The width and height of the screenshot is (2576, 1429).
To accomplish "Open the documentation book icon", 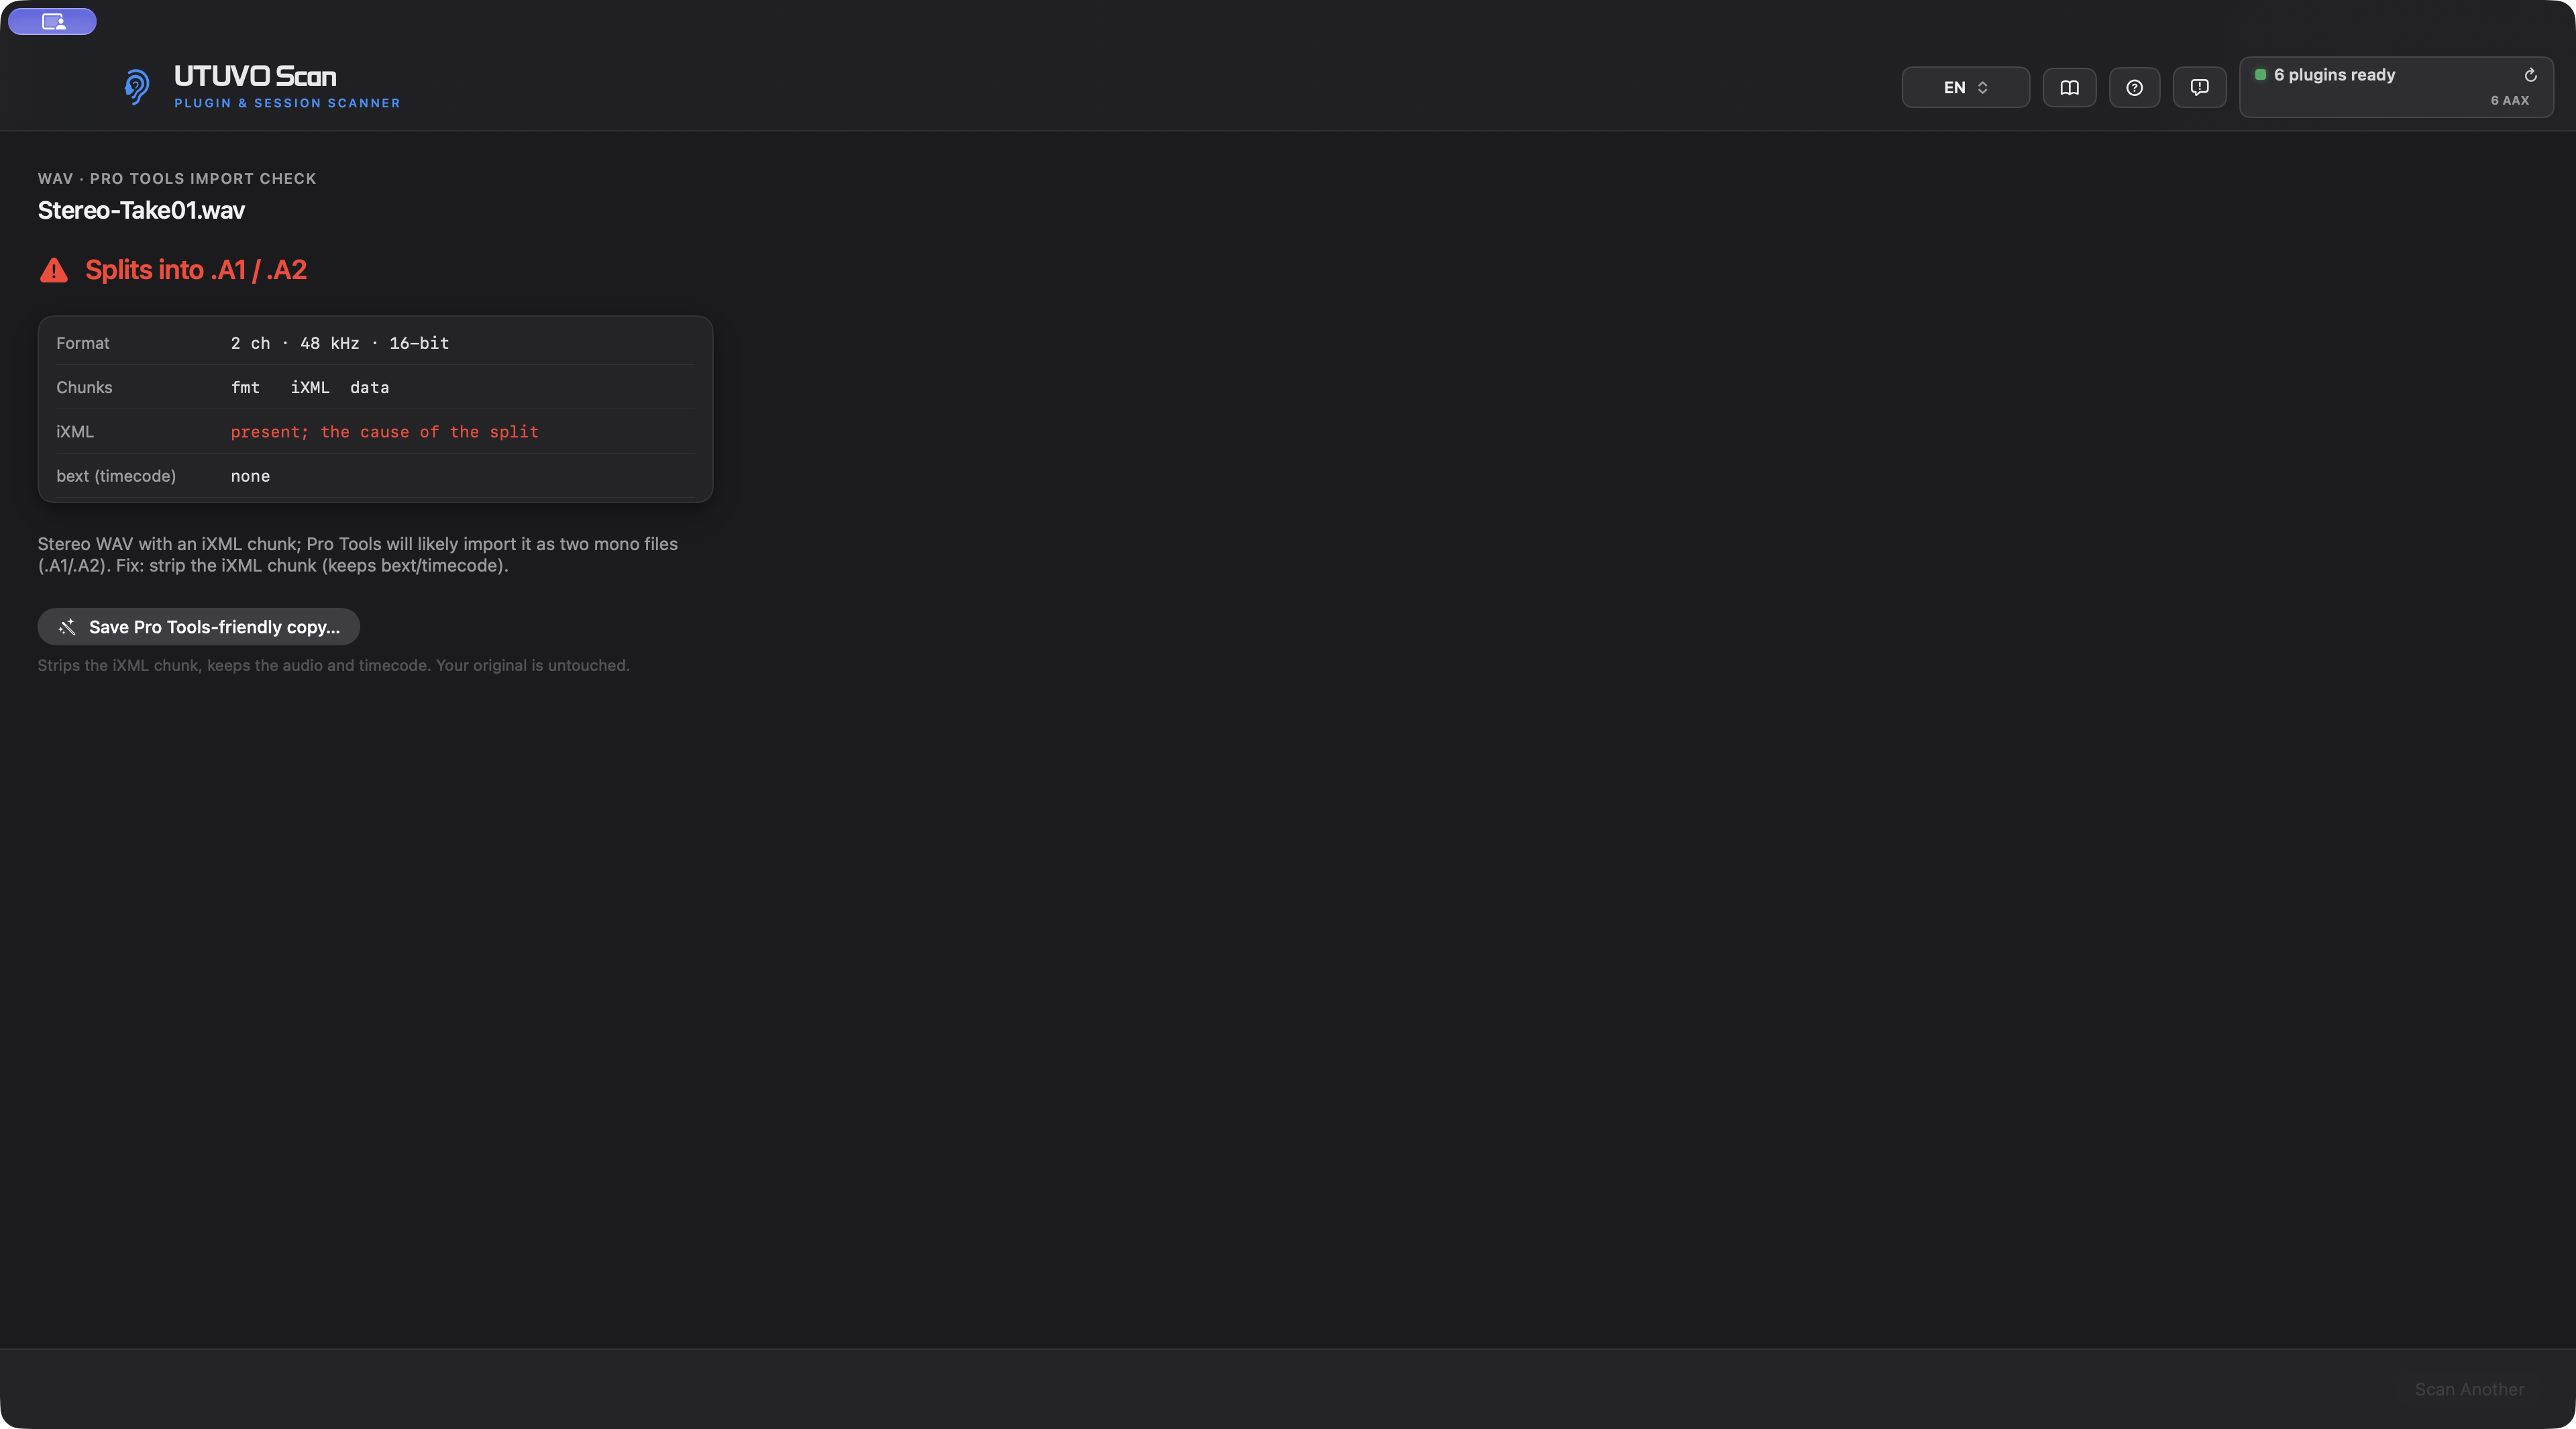I will (x=2069, y=87).
